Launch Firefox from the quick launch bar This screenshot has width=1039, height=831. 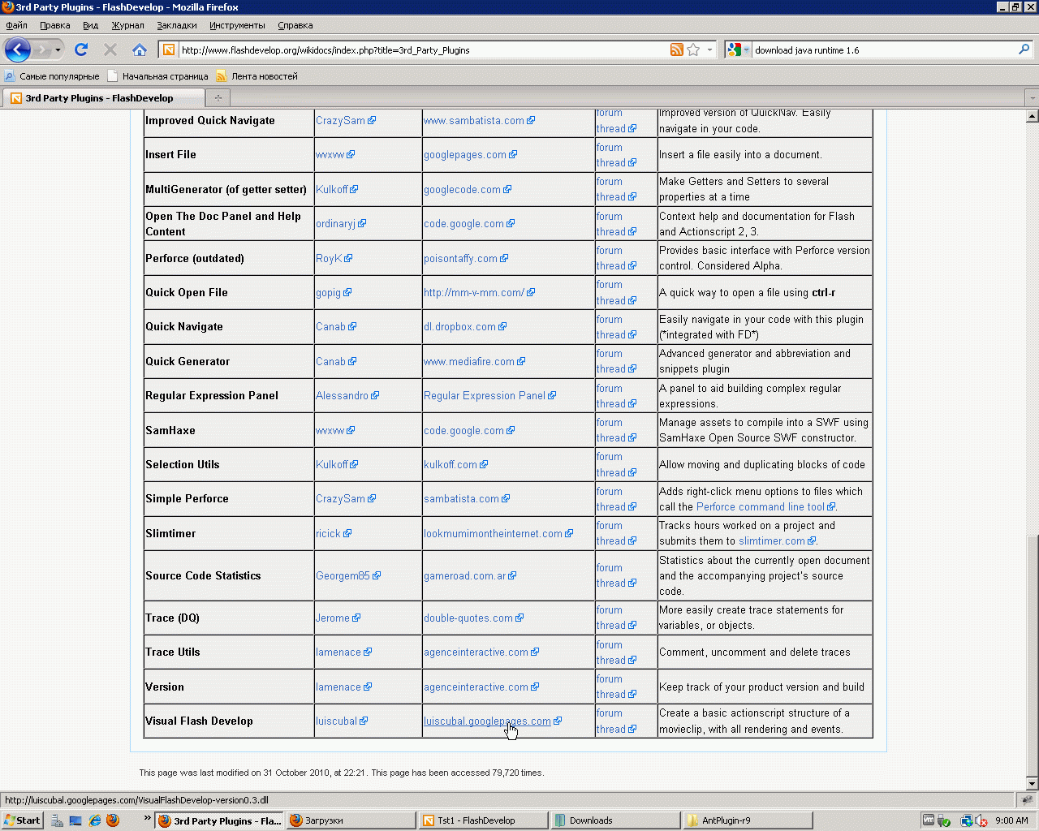[113, 820]
